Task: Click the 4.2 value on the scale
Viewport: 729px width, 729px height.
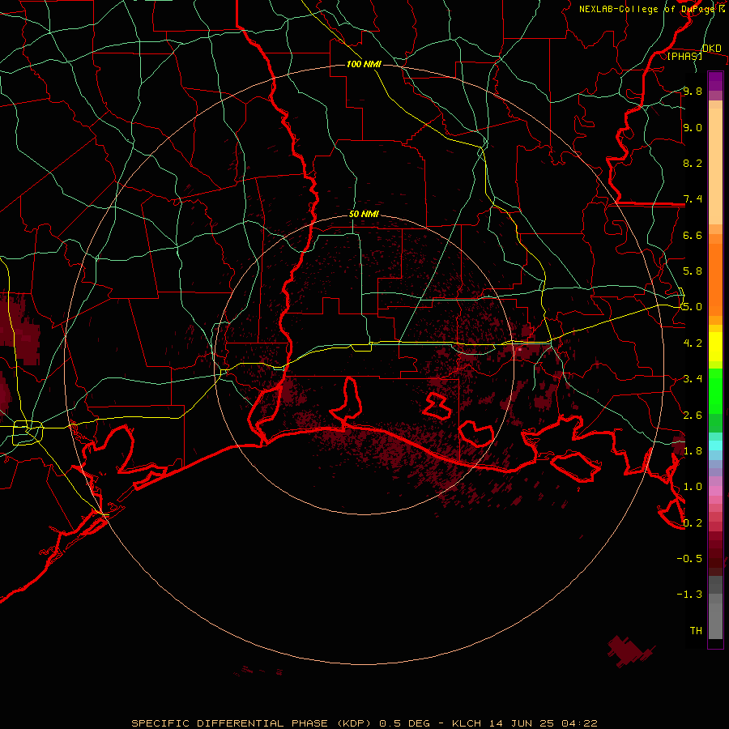Action: click(x=693, y=343)
